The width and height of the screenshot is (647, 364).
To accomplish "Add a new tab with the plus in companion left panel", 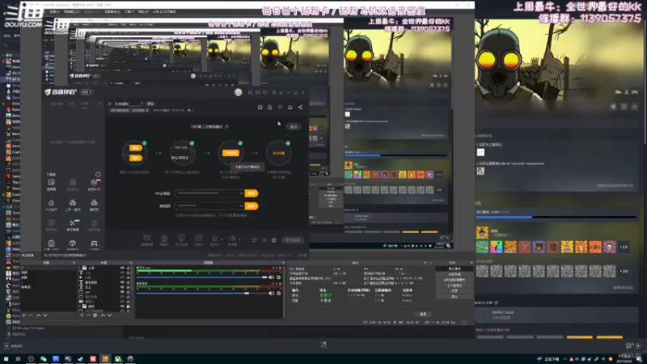I will [x=100, y=104].
